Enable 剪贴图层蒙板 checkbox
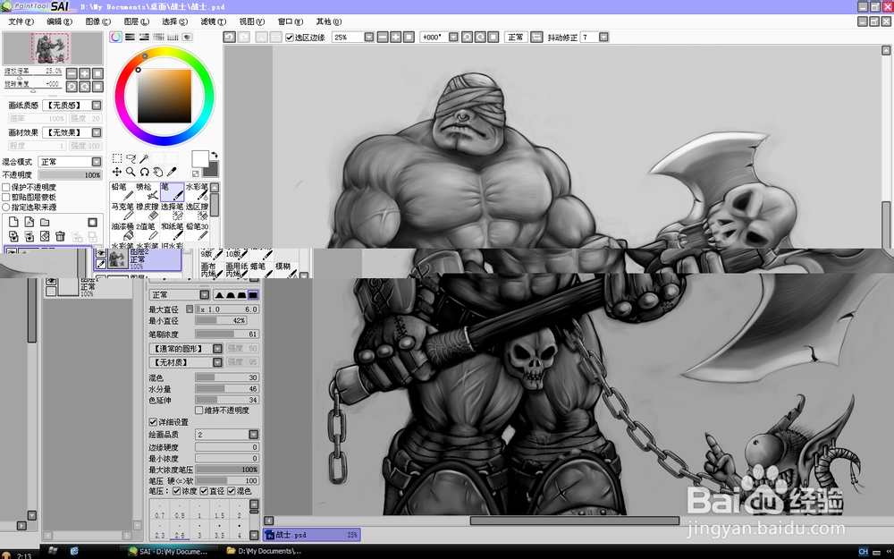The height and width of the screenshot is (559, 894). [6, 198]
